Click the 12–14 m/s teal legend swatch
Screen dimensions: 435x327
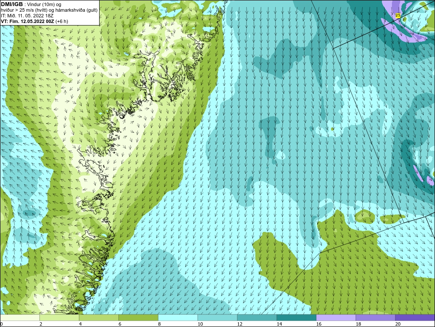coord(257,317)
